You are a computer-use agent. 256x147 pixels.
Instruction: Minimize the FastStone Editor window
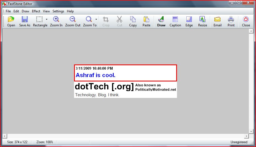coord(232,2)
